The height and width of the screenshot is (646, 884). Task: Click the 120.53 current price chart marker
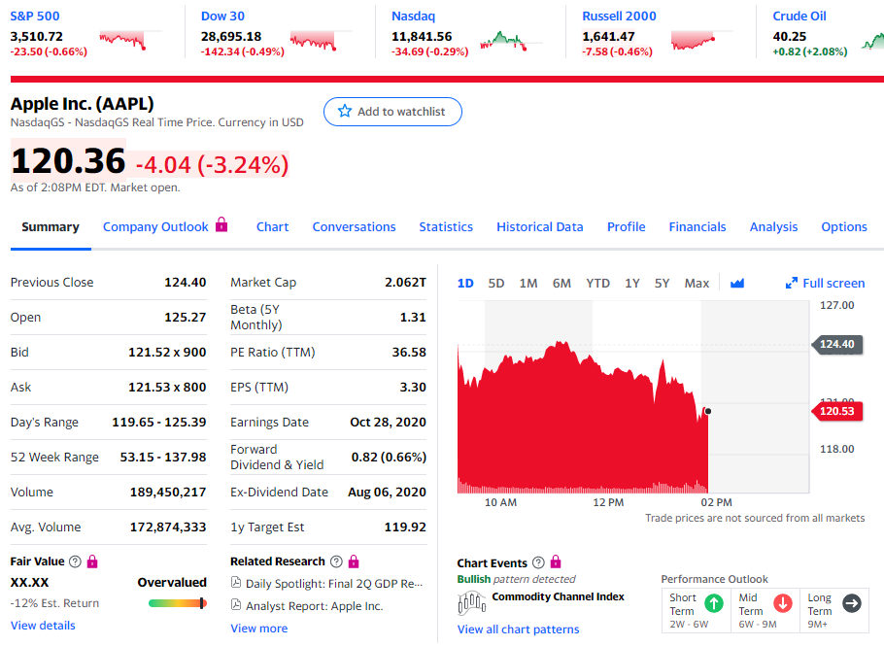coord(836,411)
